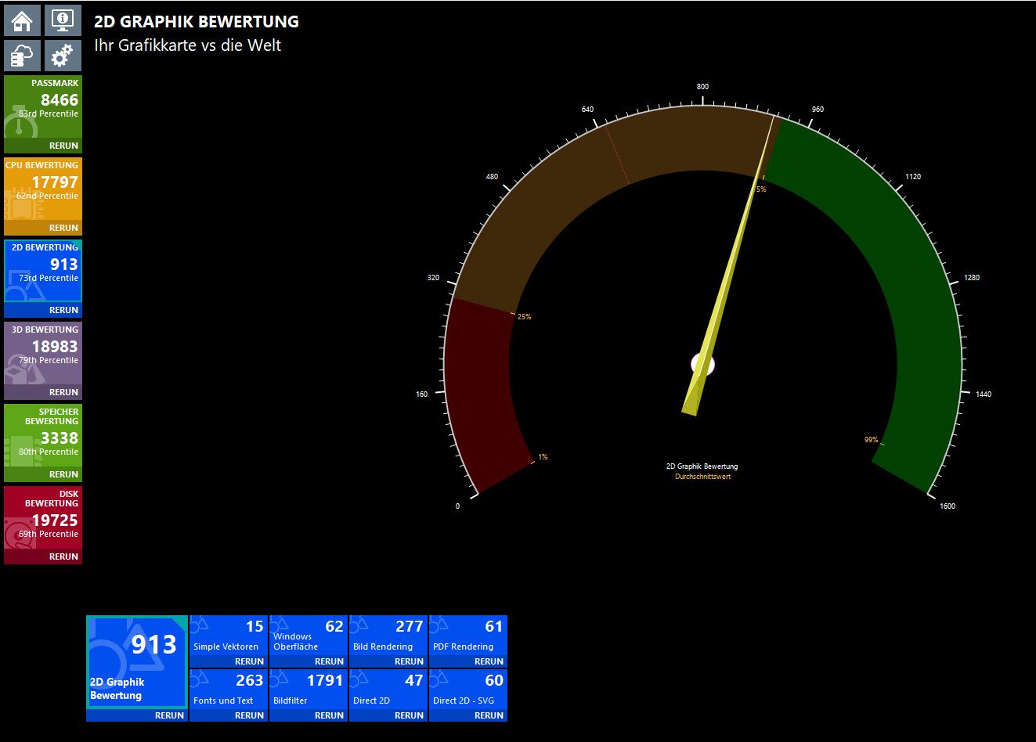
Task: Rerun the Windows Oberfläche test
Action: (329, 661)
